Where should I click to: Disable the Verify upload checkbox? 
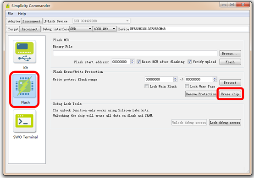189,62
